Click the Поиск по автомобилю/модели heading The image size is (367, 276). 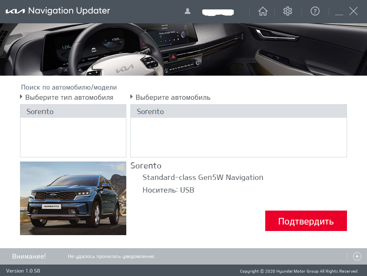[69, 88]
